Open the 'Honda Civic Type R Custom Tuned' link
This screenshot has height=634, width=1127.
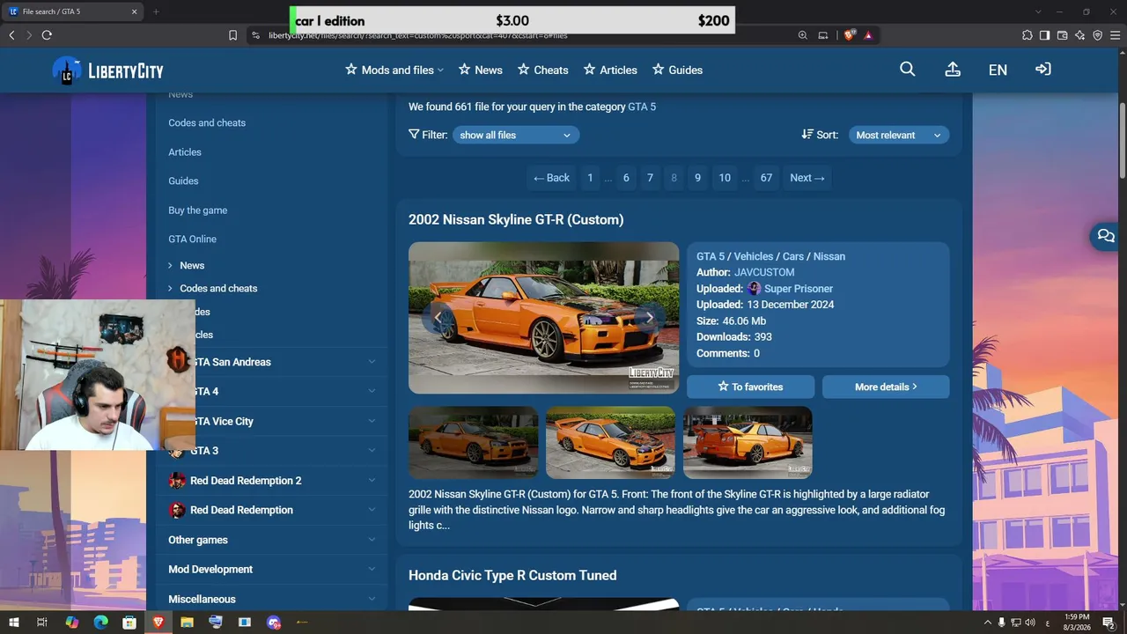[512, 575]
